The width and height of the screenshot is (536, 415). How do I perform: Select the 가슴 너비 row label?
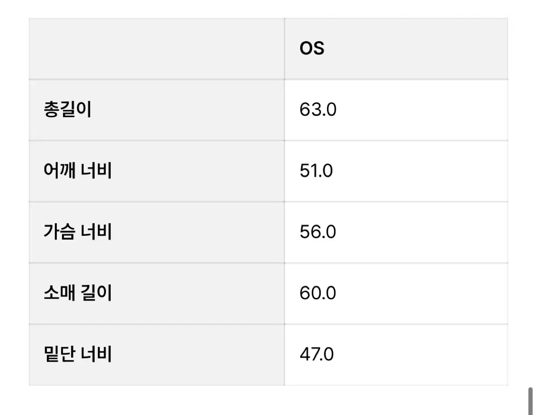(x=78, y=233)
